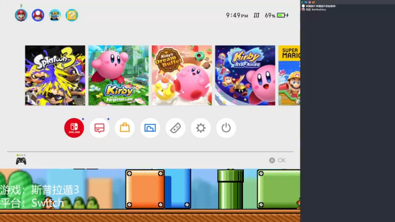Image resolution: width=395 pixels, height=222 pixels.
Task: Click the pink avatar next to KonYueDesu
Action: click(303, 9)
